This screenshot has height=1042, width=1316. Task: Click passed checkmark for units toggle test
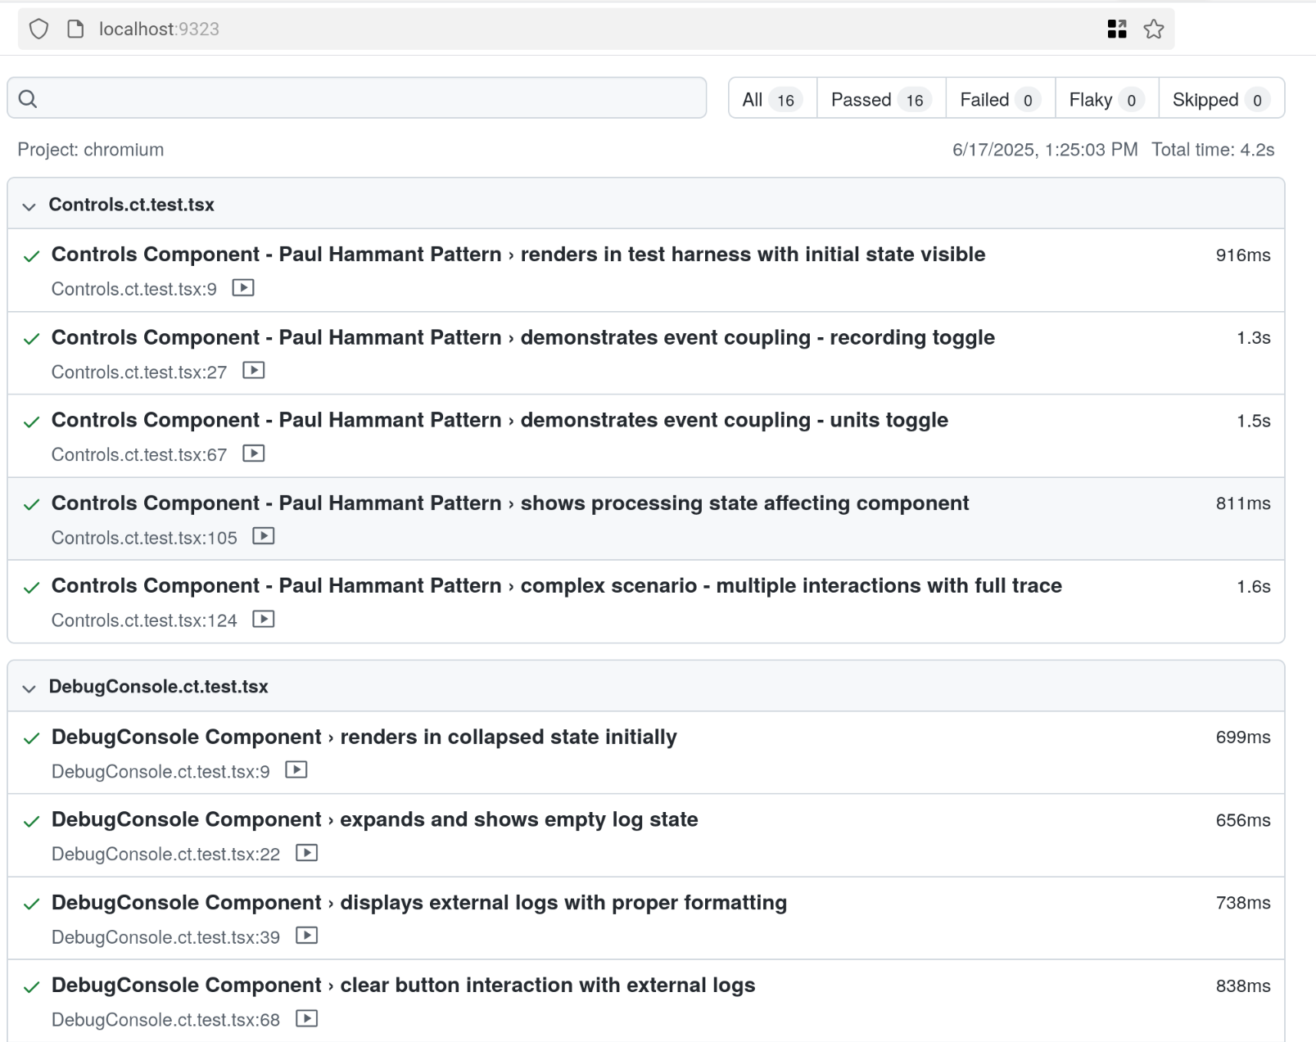click(x=32, y=422)
